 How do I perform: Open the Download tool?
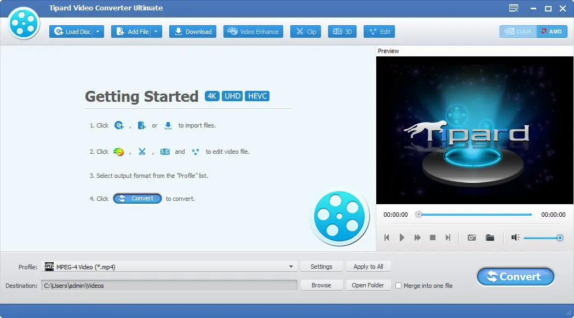tap(193, 31)
